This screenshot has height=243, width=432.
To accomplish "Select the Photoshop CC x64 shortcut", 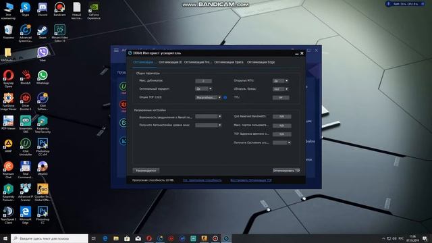I will pos(43,146).
